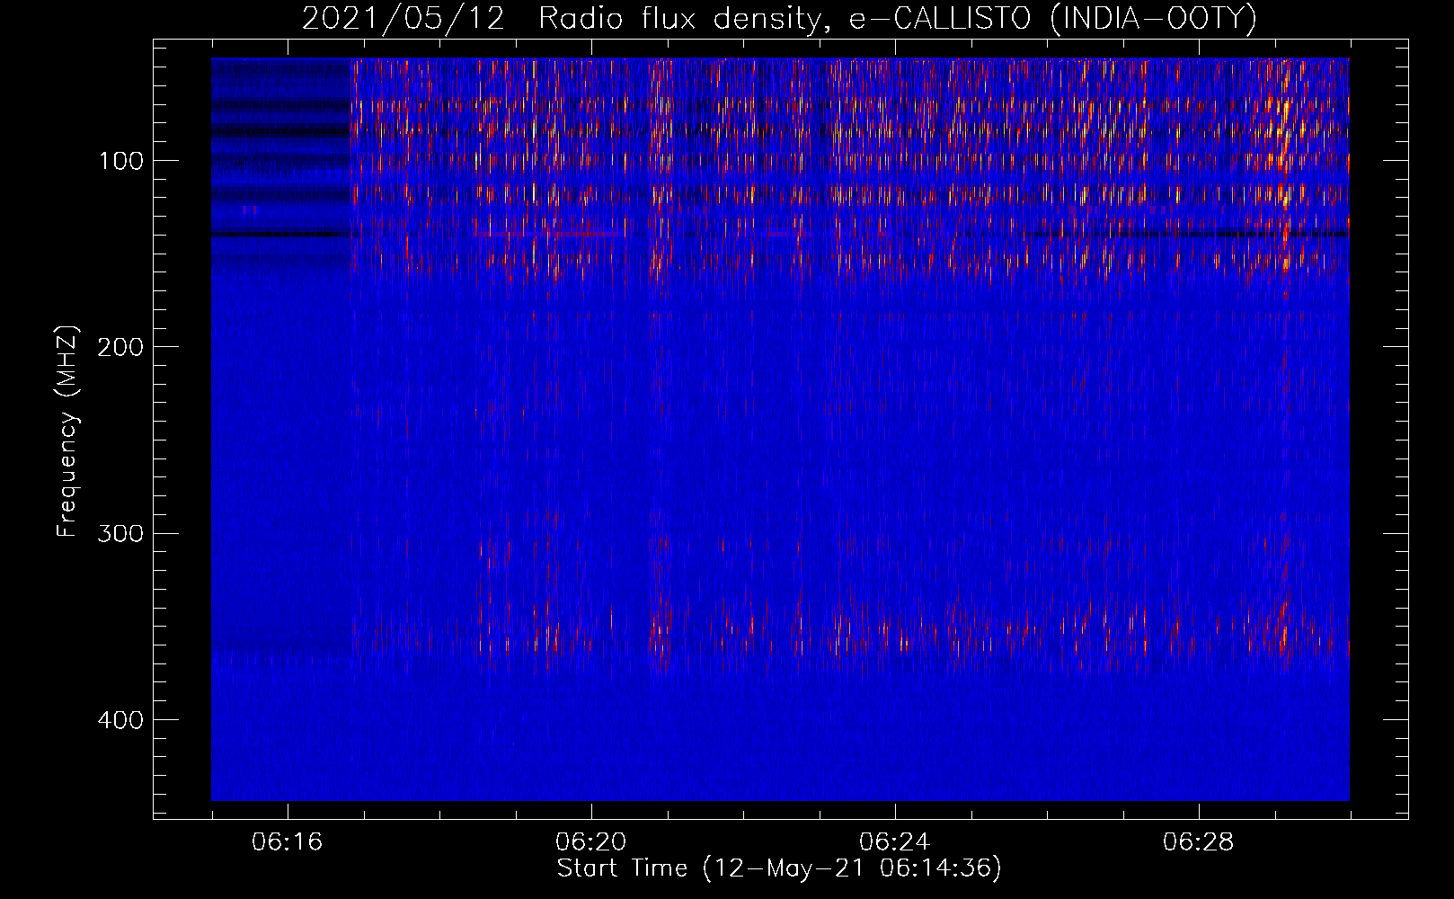The image size is (1454, 899).
Task: Click the 06:20 time tick label
Action: [591, 842]
